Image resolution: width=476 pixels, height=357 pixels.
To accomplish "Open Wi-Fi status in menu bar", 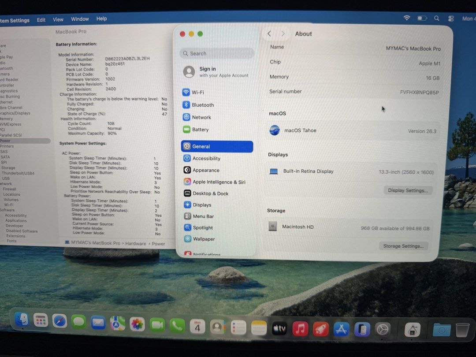I will tap(406, 18).
